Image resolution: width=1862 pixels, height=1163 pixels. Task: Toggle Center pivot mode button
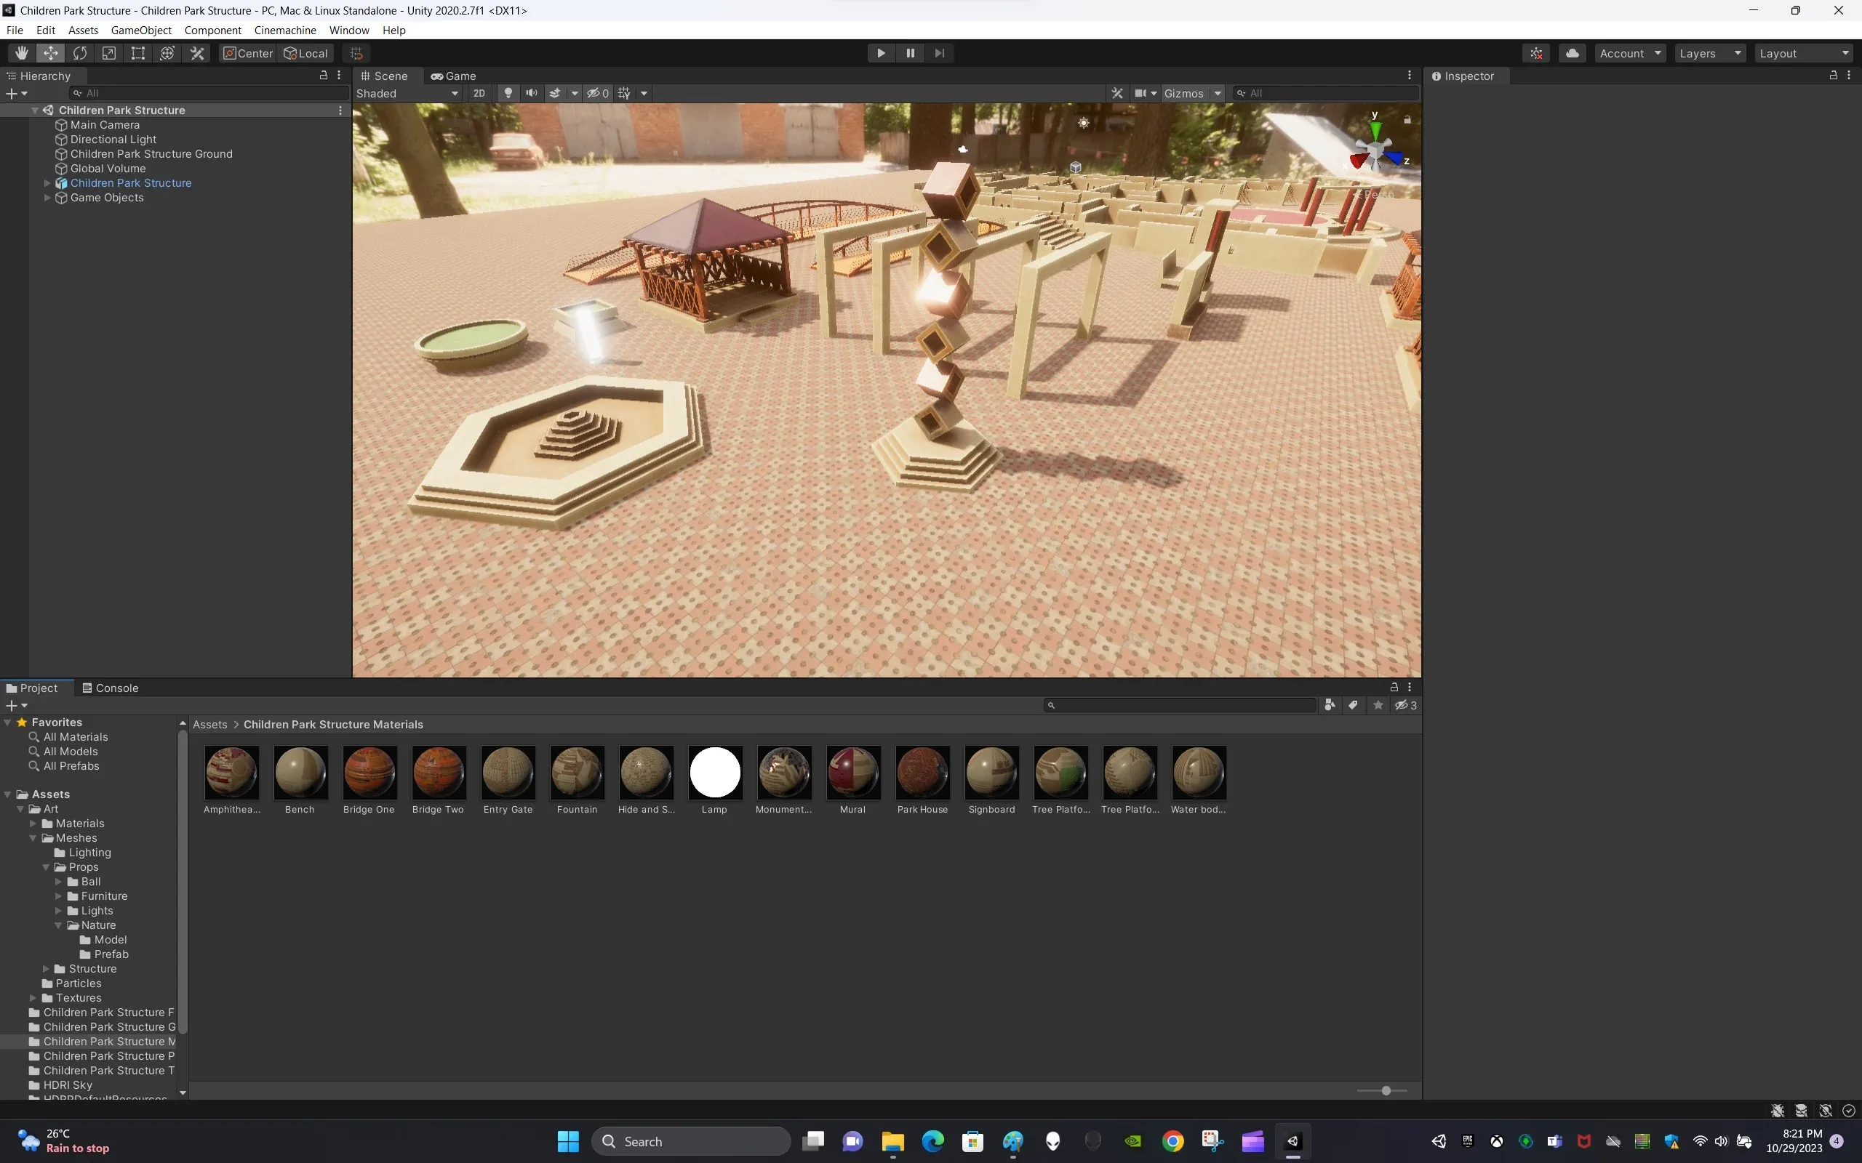click(x=248, y=53)
